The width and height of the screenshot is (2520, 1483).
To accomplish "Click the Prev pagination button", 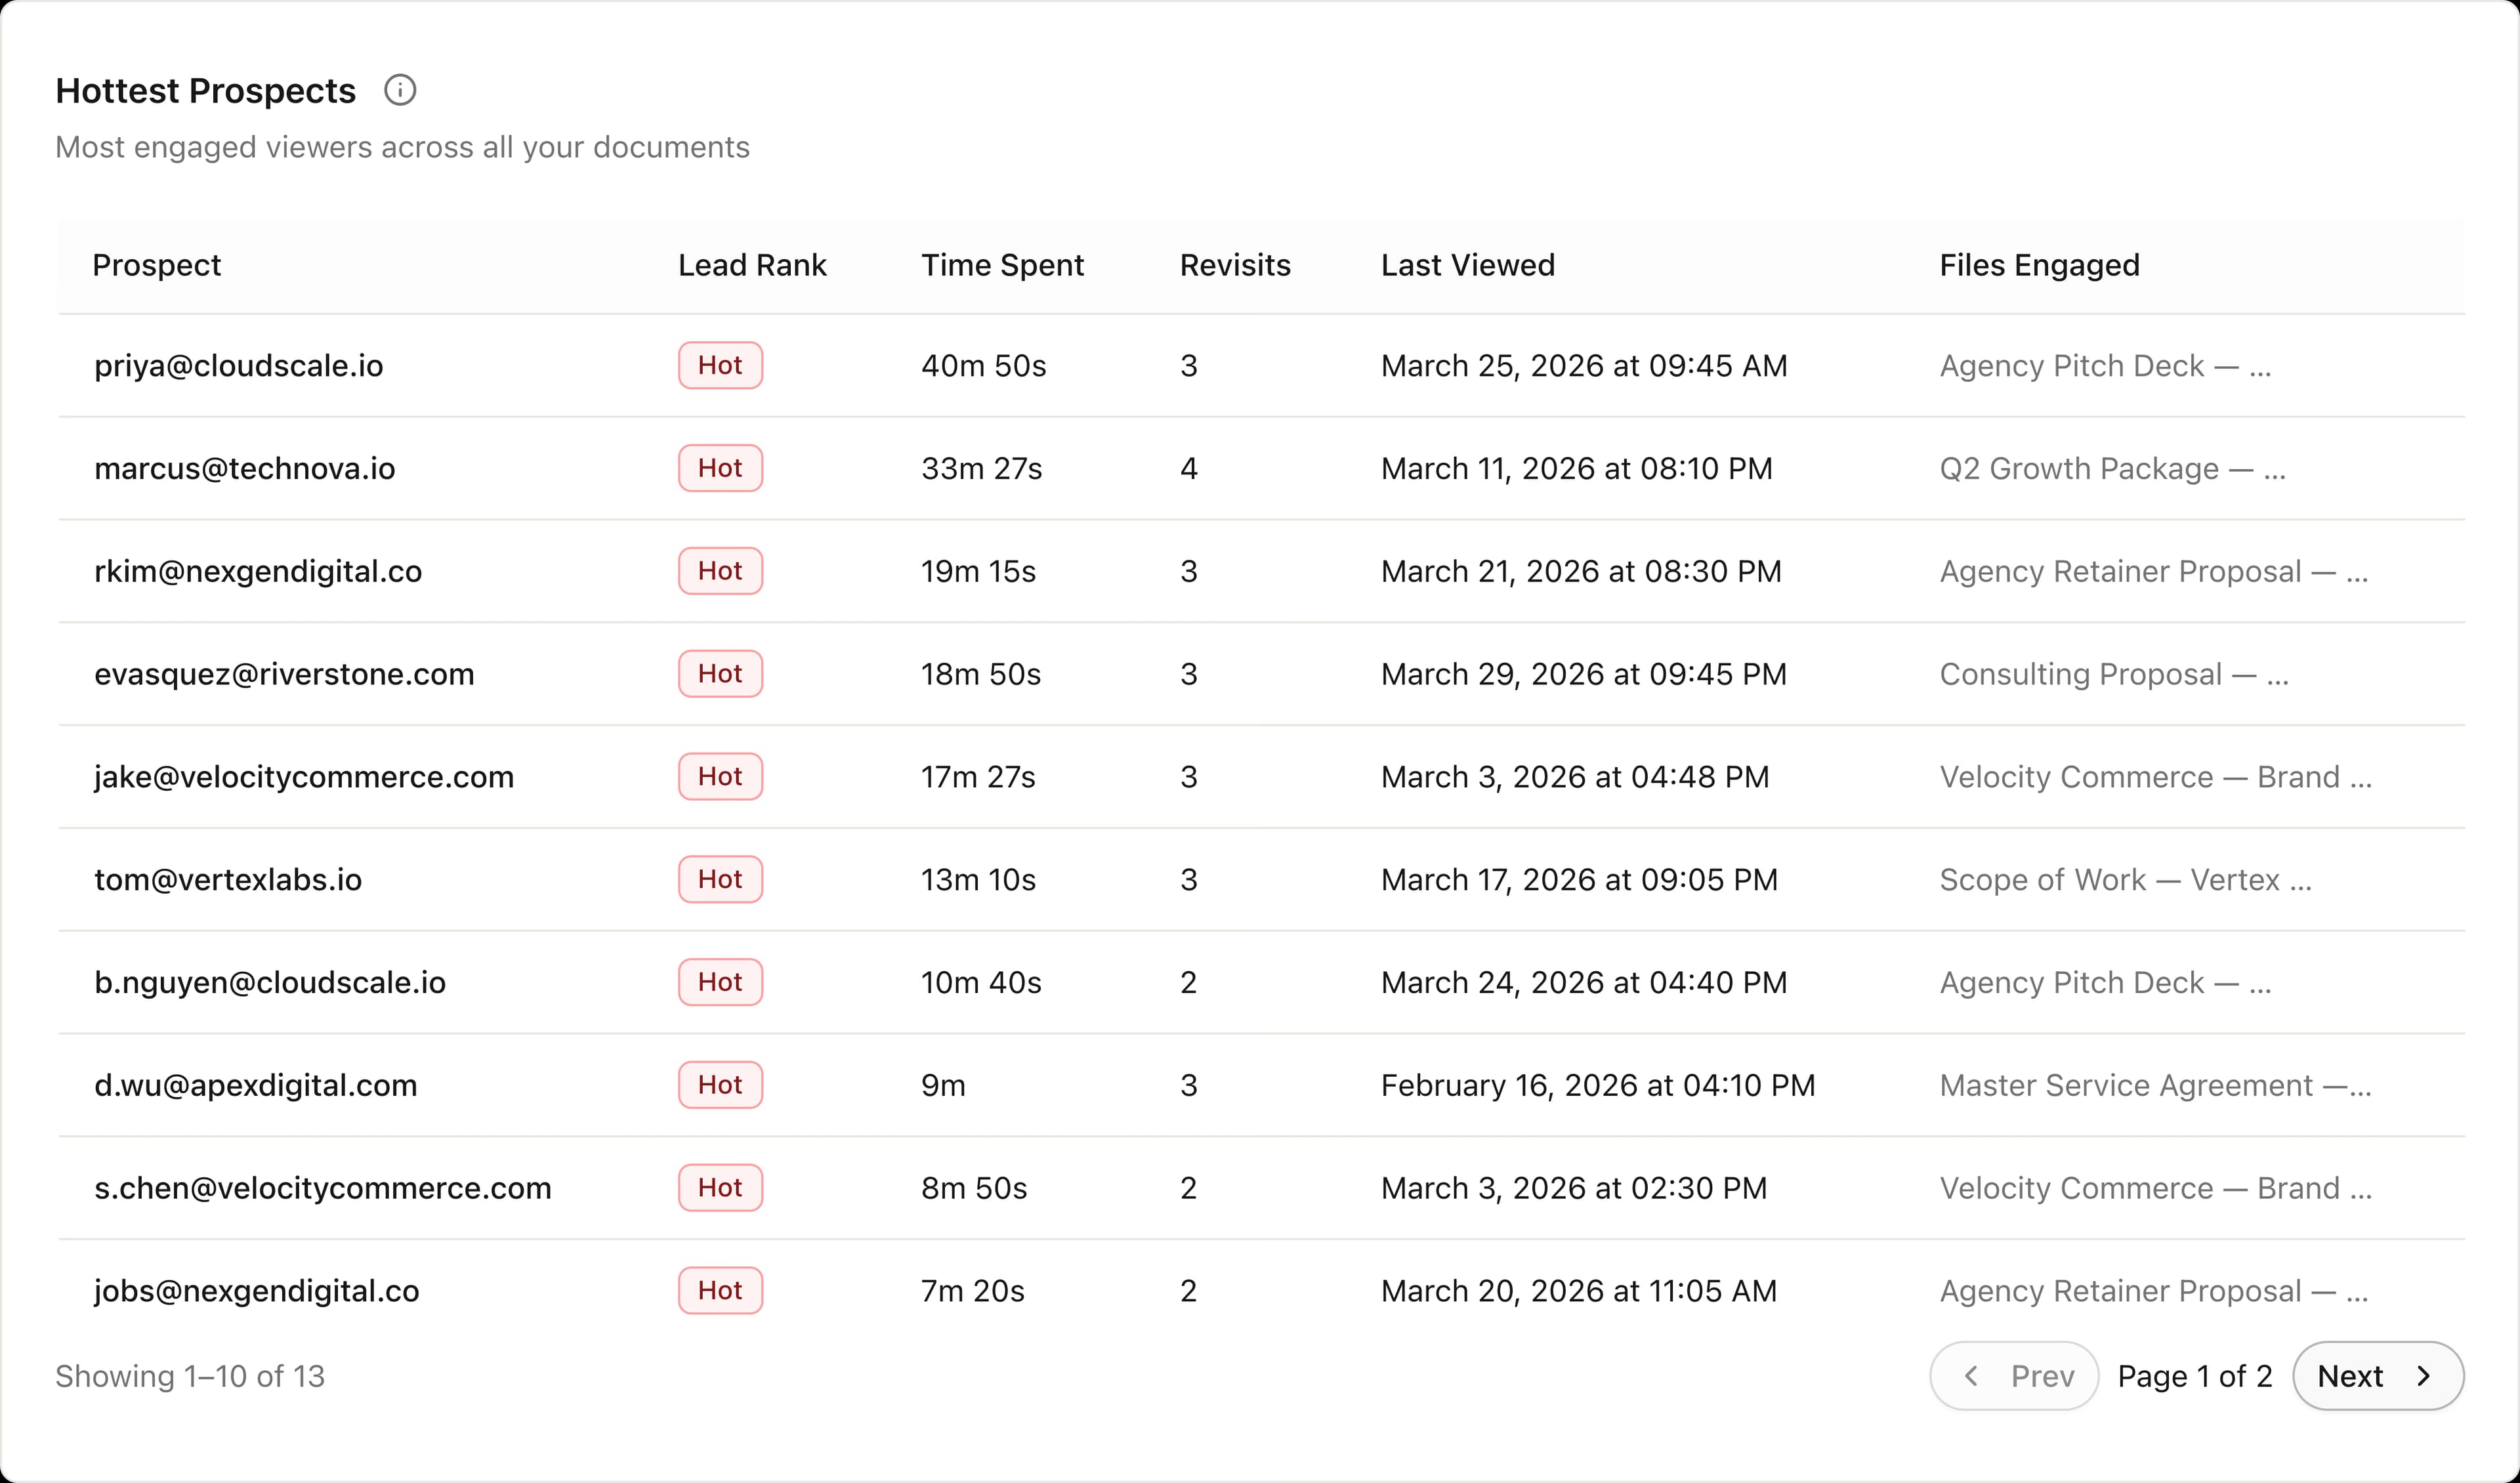I will (2012, 1376).
